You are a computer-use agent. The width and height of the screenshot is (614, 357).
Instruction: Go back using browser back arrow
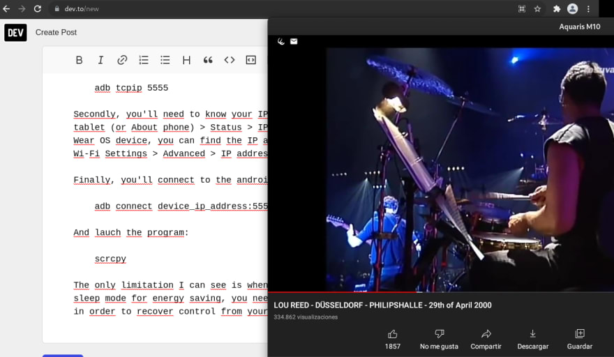(6, 8)
